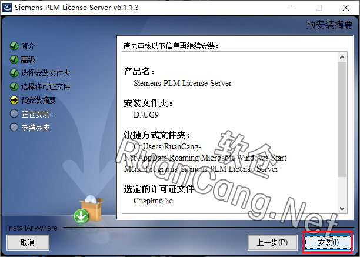This screenshot has width=360, height=257.
Task: Click the installer box with download arrow icon
Action: click(89, 209)
